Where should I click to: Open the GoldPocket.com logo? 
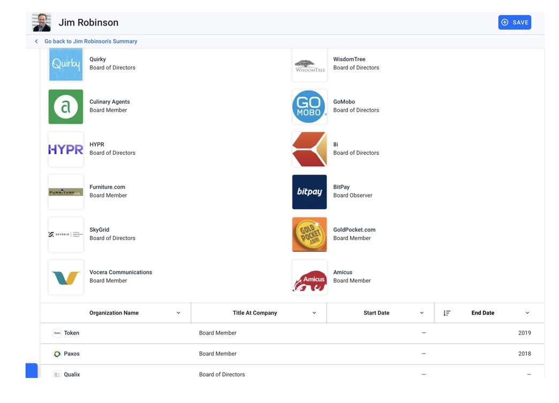click(x=309, y=234)
